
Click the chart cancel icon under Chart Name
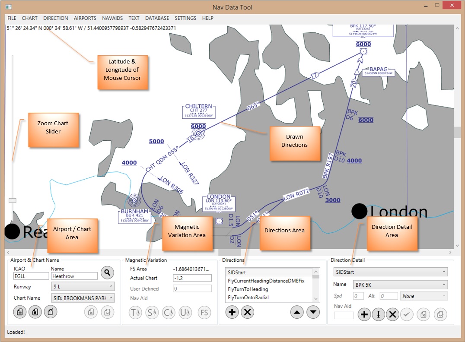pyautogui.click(x=91, y=312)
